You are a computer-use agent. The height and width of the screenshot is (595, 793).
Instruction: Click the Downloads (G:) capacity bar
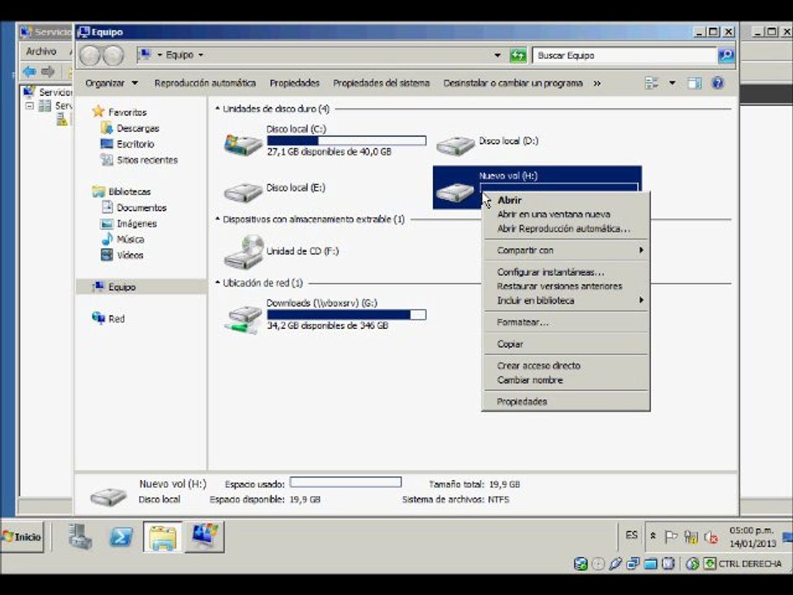(x=346, y=315)
